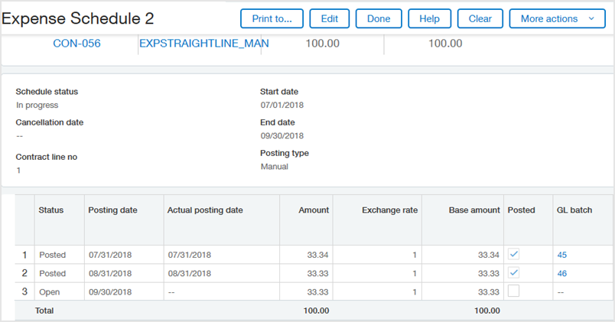Screen dimensions: 615x322
Task: Click the Clear button
Action: (480, 18)
